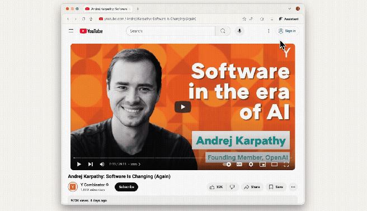367x211 pixels.
Task: Enter full screen mode
Action: click(286, 164)
